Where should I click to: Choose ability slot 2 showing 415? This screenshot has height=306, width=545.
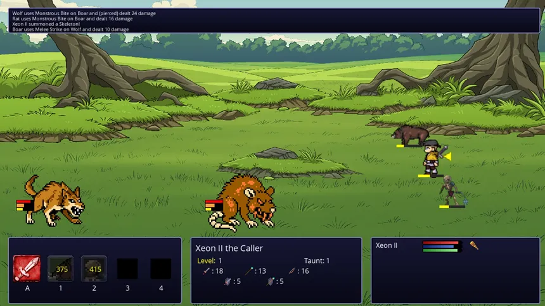pyautogui.click(x=94, y=269)
